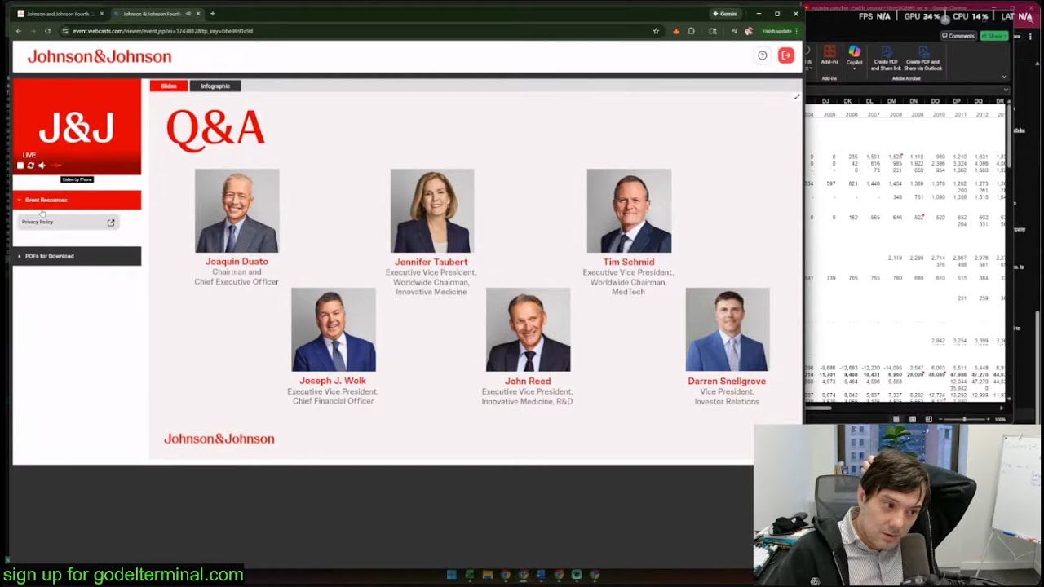The image size is (1044, 587).
Task: Click Listen by Phone button
Action: tap(77, 179)
